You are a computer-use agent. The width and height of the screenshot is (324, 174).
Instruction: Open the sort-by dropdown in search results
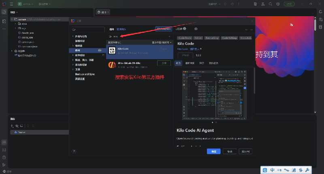point(162,42)
